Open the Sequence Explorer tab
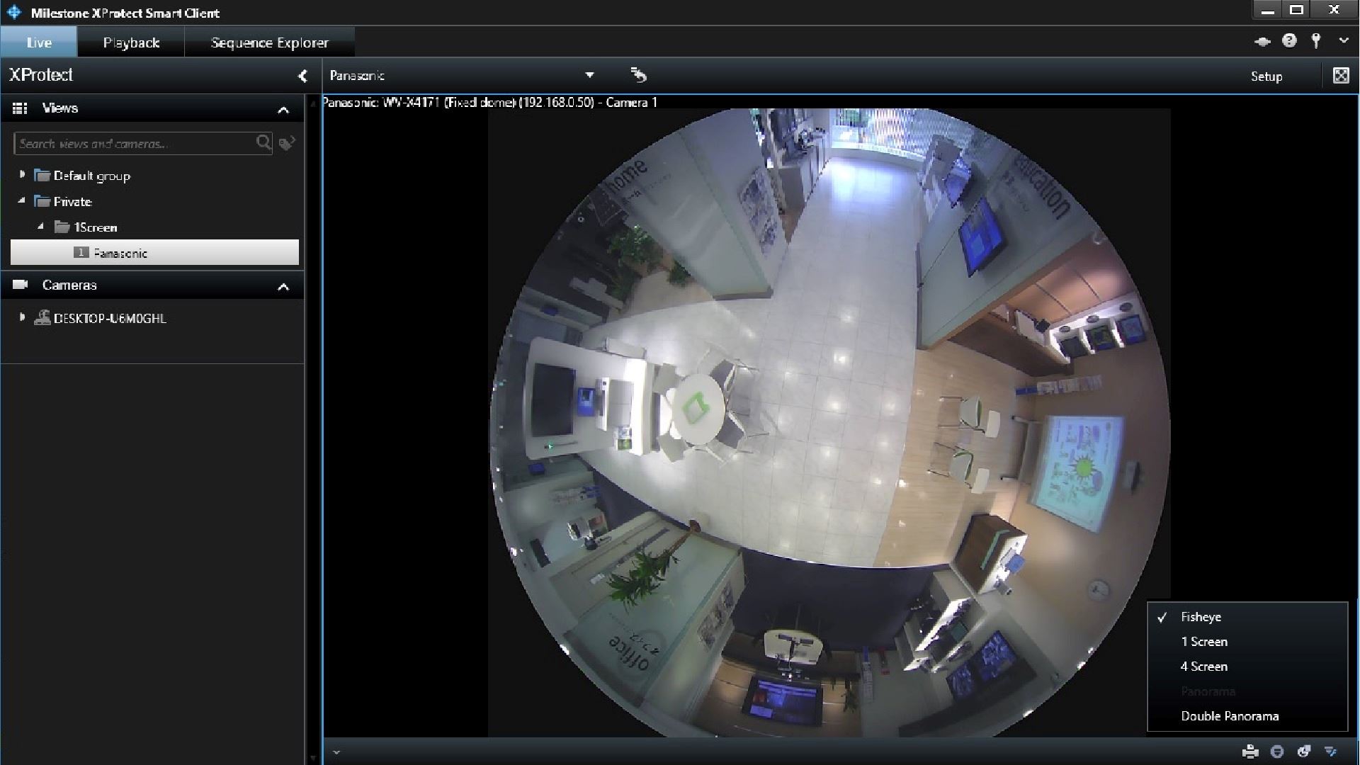Image resolution: width=1360 pixels, height=765 pixels. [269, 42]
